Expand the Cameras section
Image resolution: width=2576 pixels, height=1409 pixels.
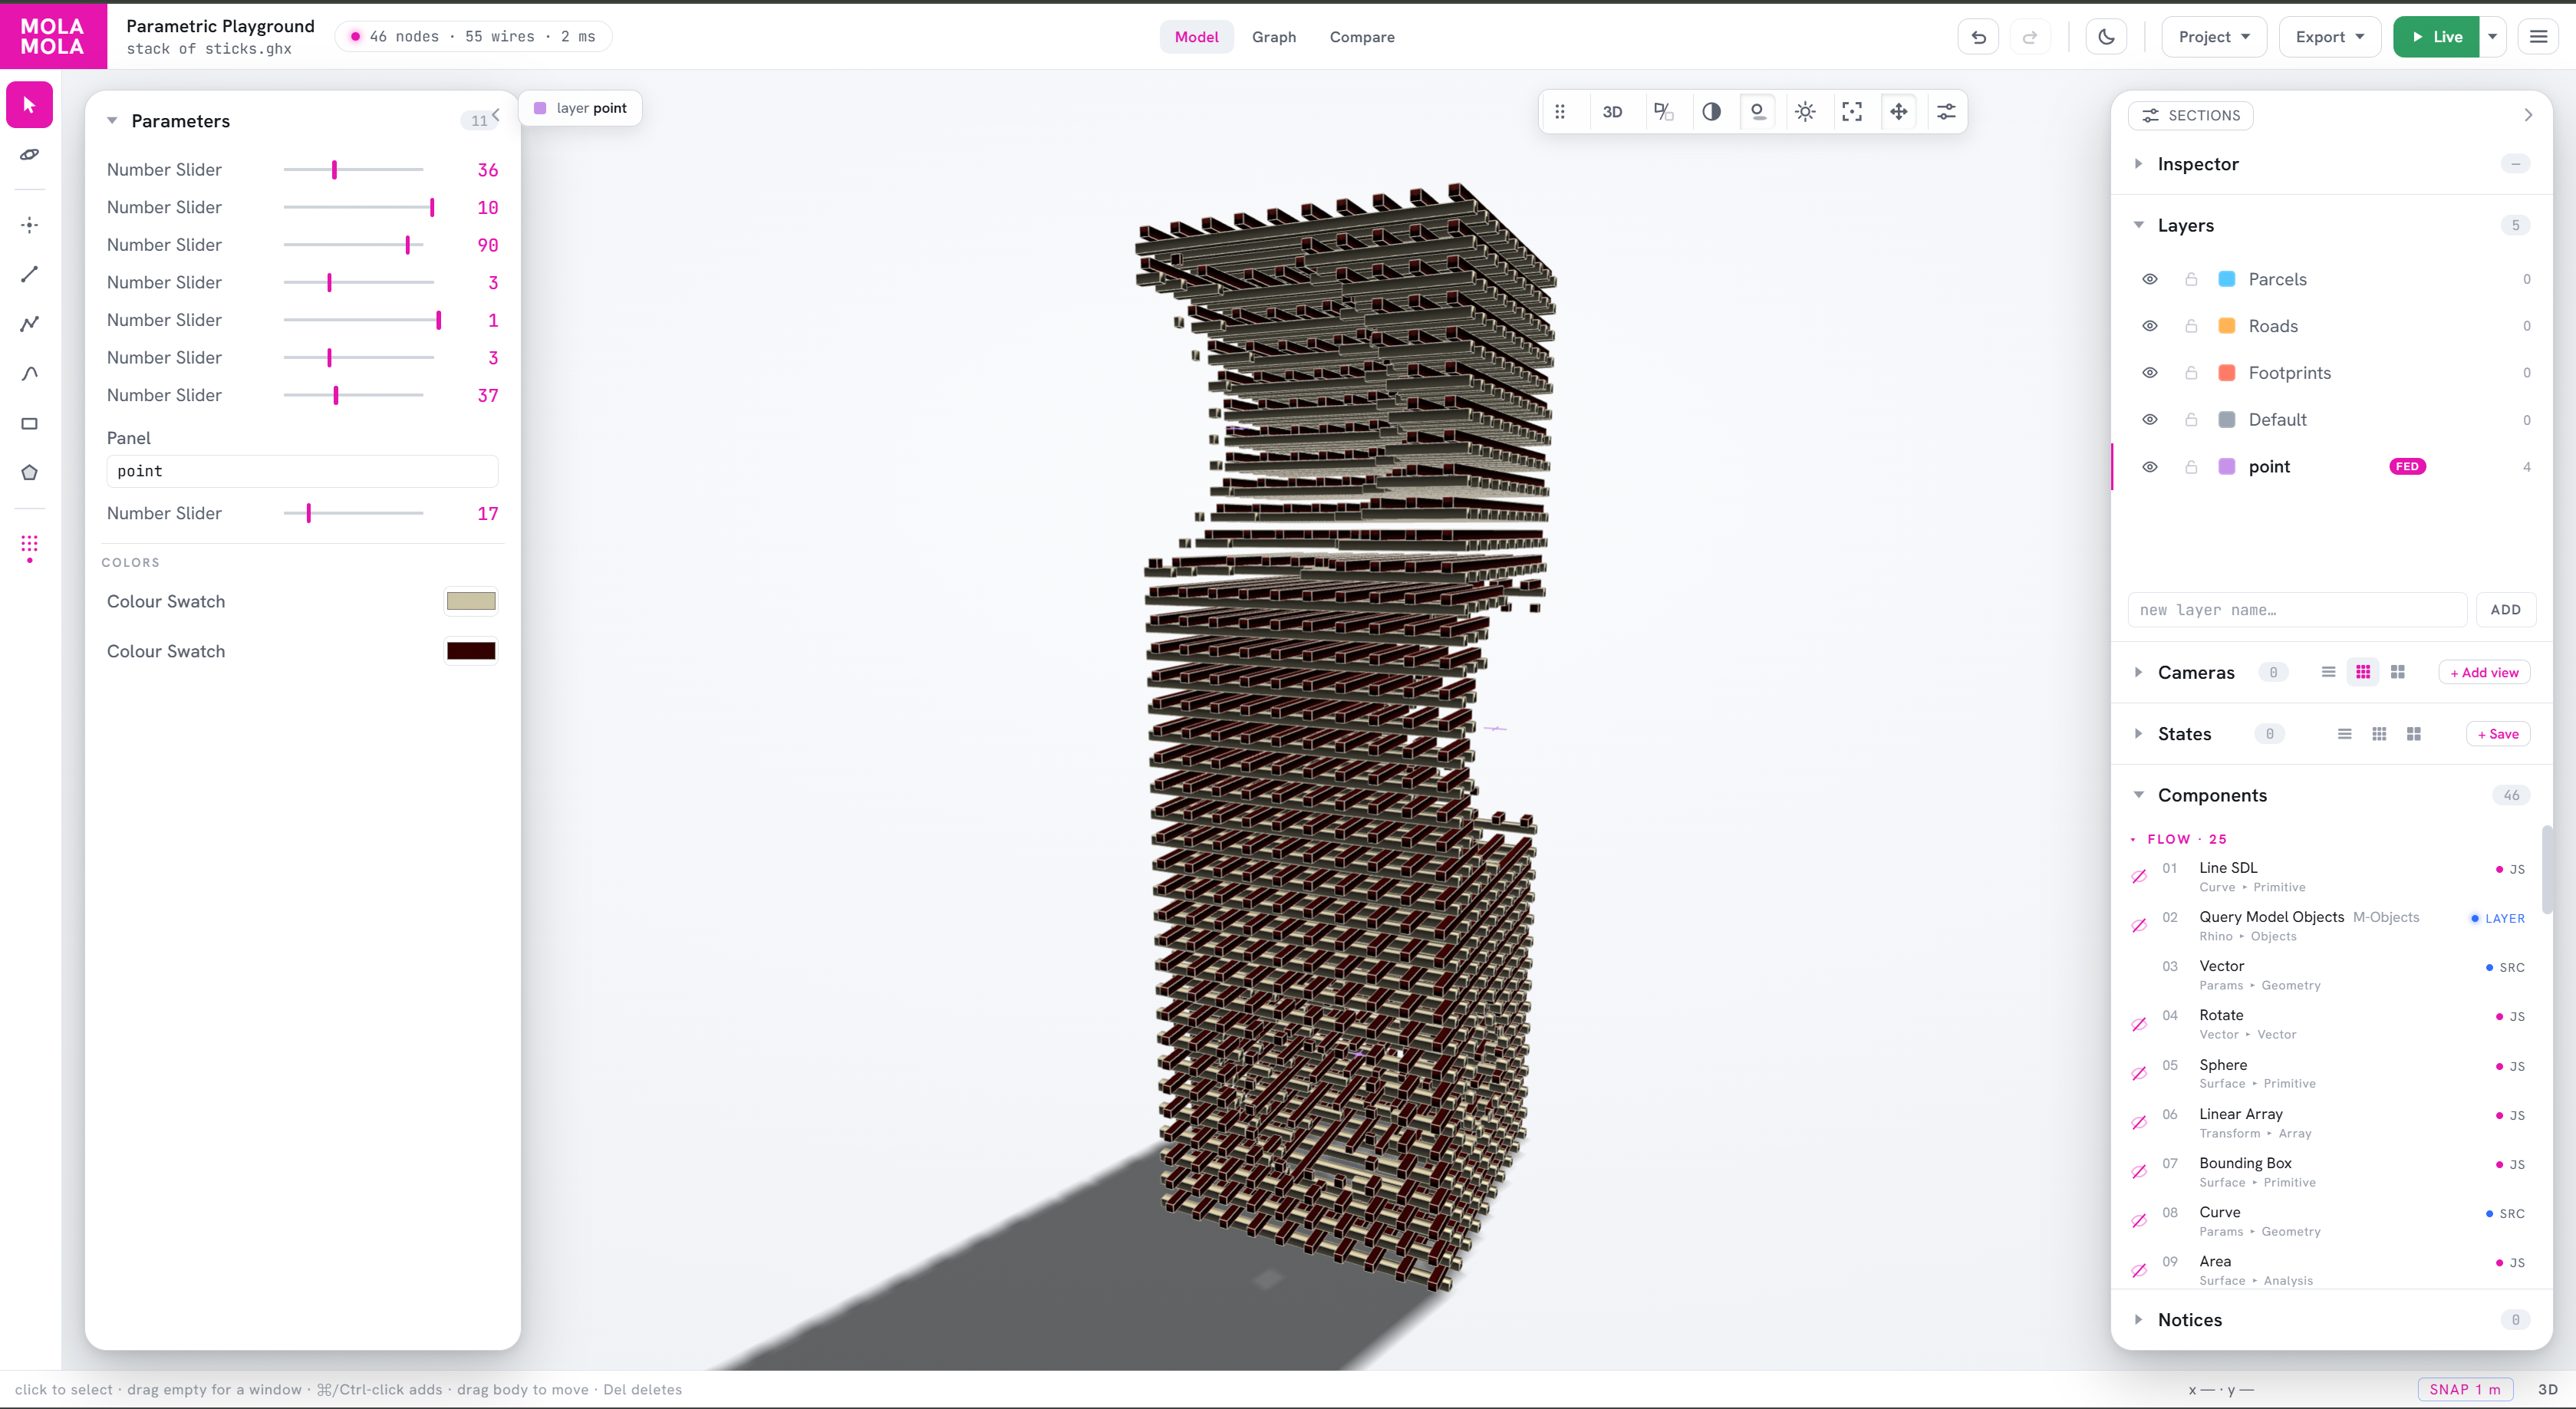(2138, 672)
